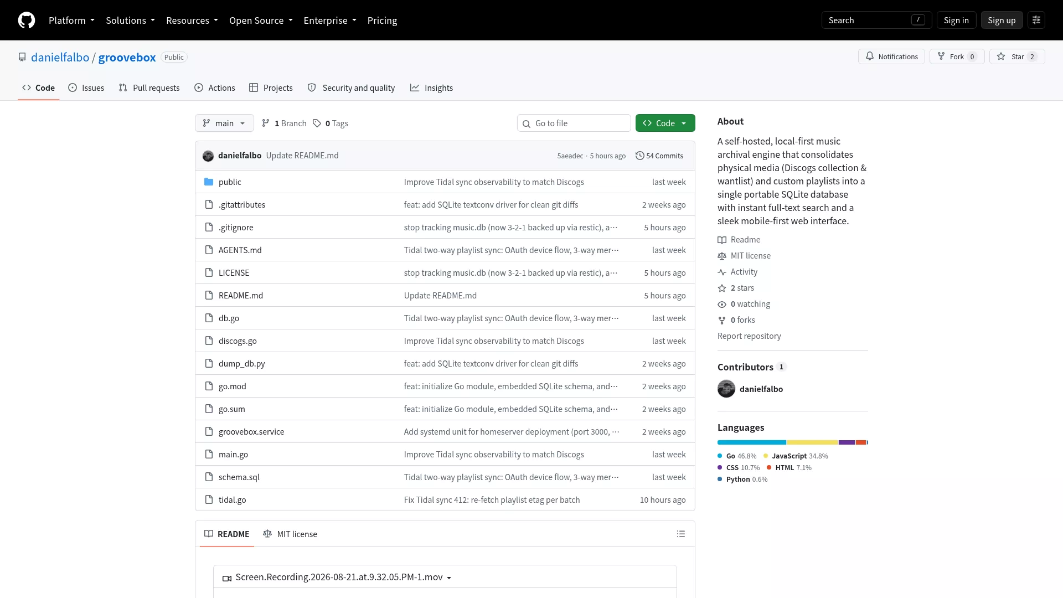The image size is (1063, 598).
Task: Click the file icon beside go.mod
Action: [x=209, y=386]
